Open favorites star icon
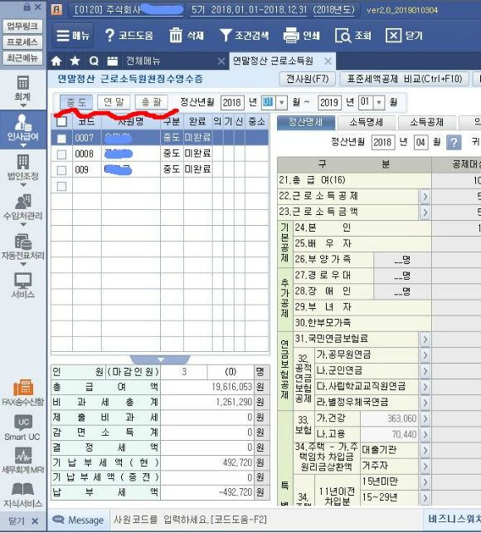 click(75, 61)
